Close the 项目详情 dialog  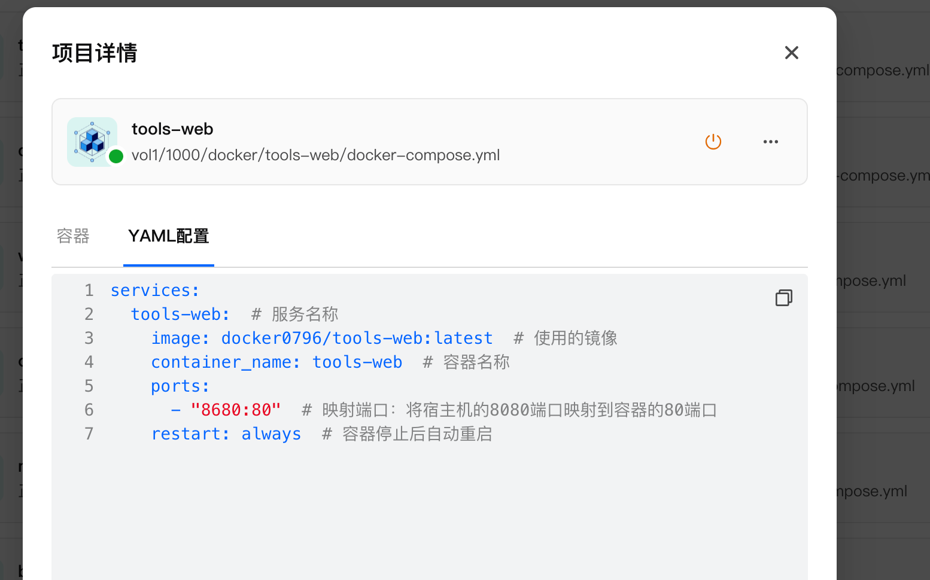click(791, 53)
